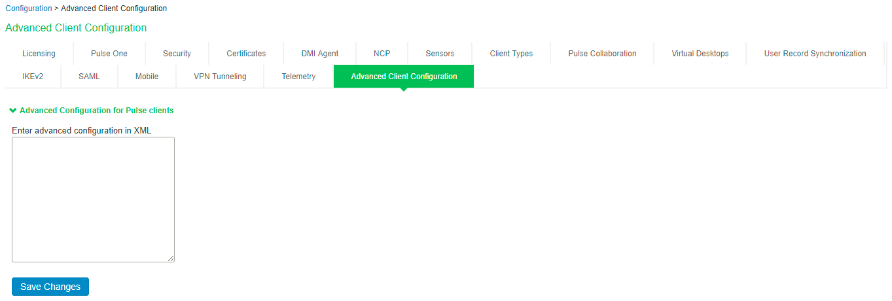Select the Security tab
This screenshot has width=892, height=301.
(177, 54)
